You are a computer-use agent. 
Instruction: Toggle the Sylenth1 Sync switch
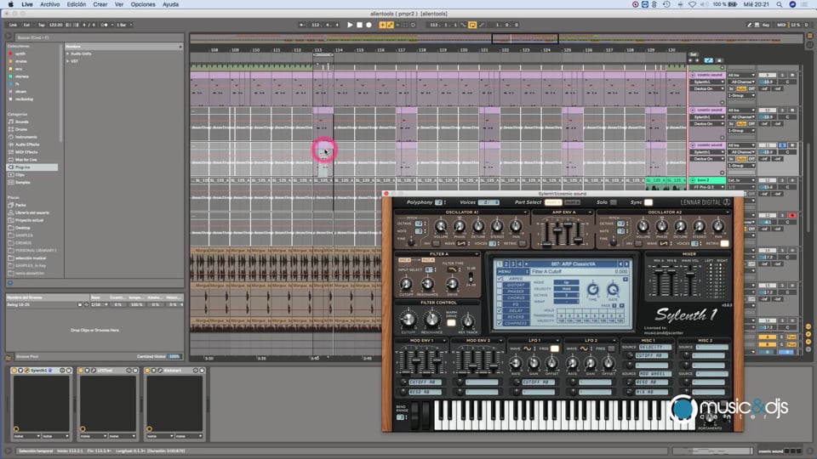click(x=648, y=202)
